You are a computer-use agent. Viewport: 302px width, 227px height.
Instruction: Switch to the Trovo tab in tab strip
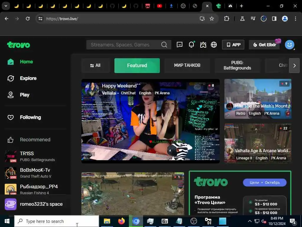click(219, 6)
